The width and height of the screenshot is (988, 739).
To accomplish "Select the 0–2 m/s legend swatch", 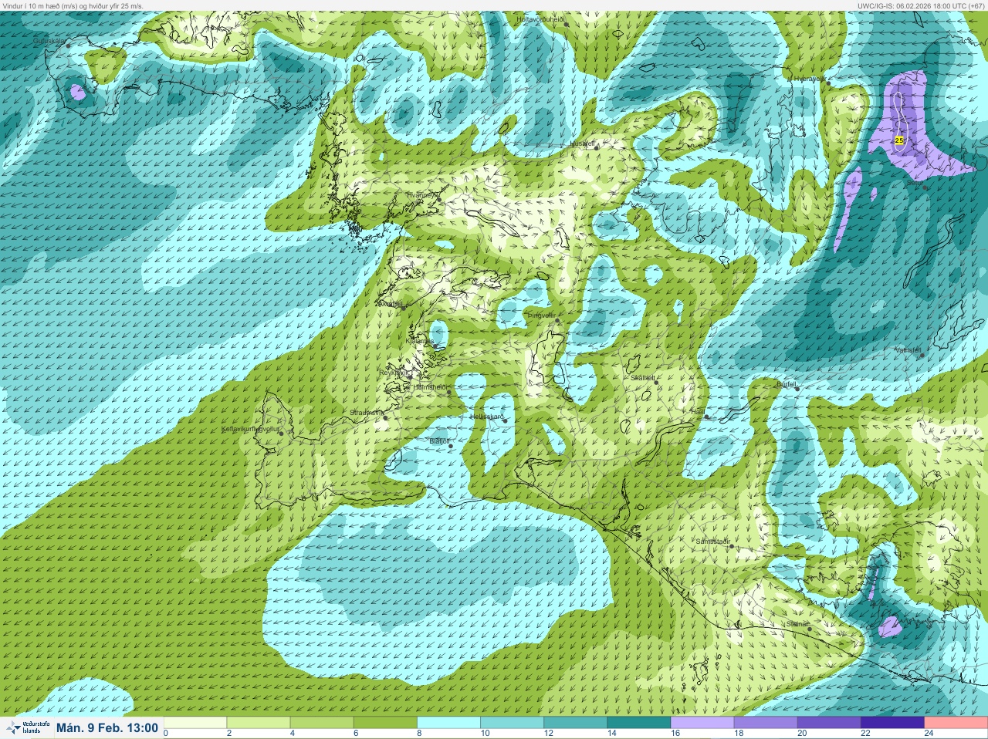I will coord(196,723).
